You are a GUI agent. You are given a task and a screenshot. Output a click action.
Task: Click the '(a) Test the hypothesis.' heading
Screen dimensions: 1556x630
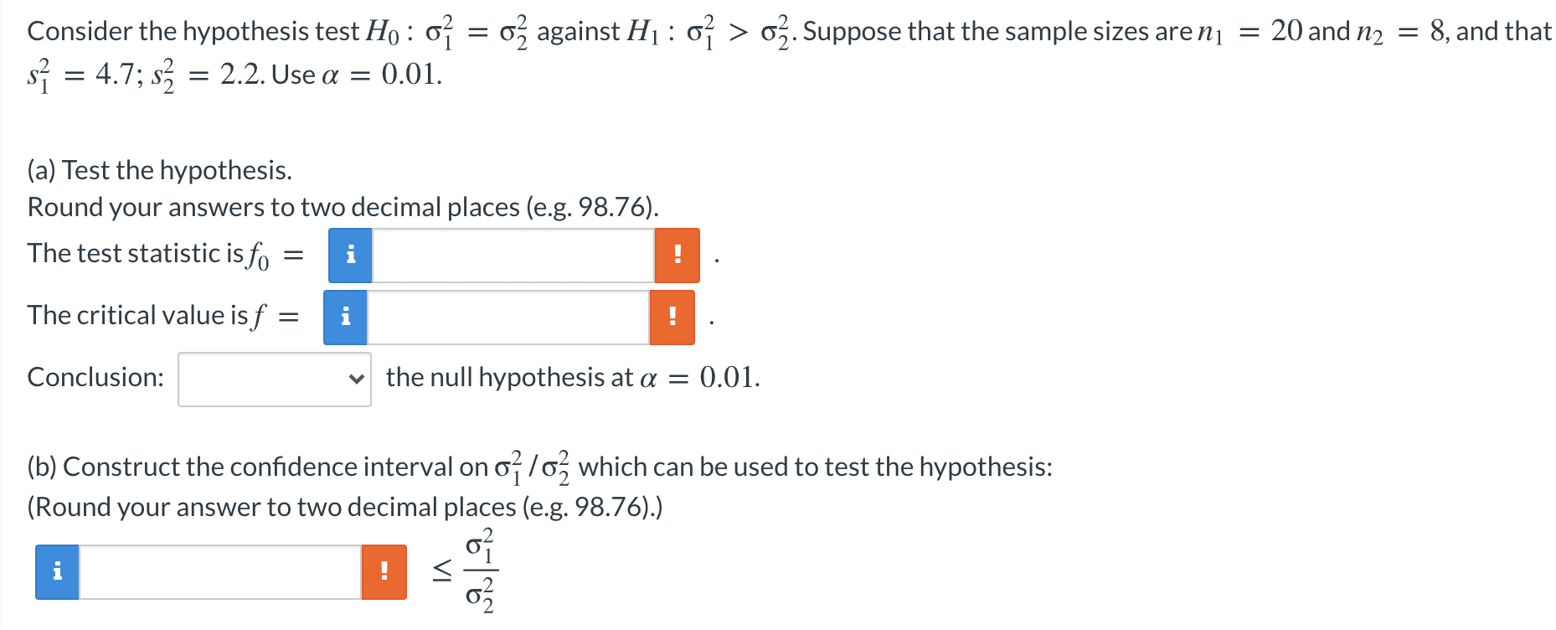pos(160,170)
